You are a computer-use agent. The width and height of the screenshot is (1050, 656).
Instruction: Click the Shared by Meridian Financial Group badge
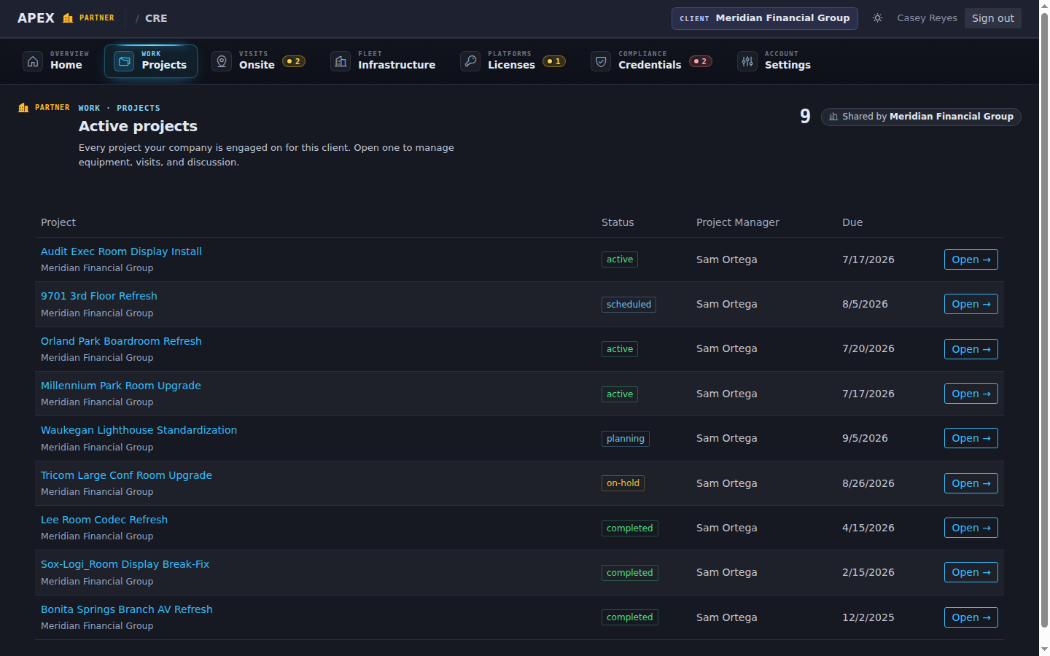(x=921, y=117)
